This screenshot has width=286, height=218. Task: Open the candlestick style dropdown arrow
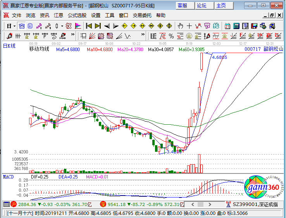coord(62,26)
